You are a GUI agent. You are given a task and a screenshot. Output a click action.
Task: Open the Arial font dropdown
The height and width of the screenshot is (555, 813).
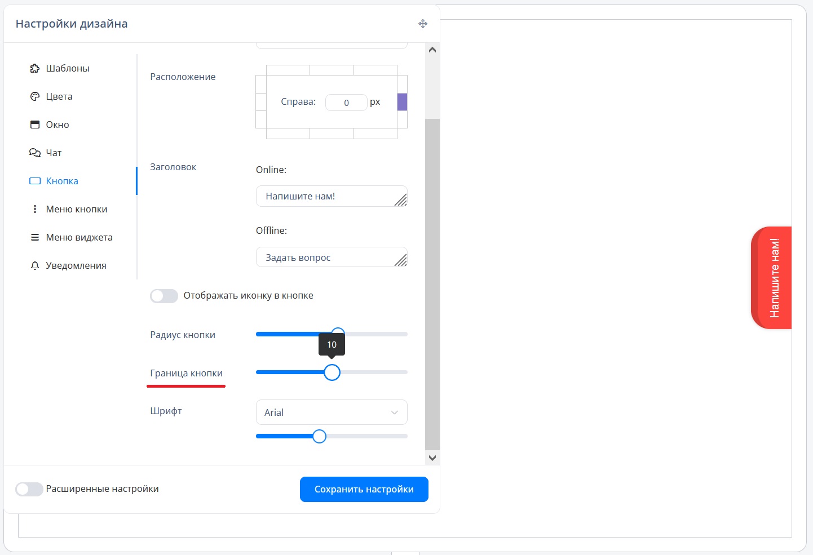pyautogui.click(x=332, y=412)
